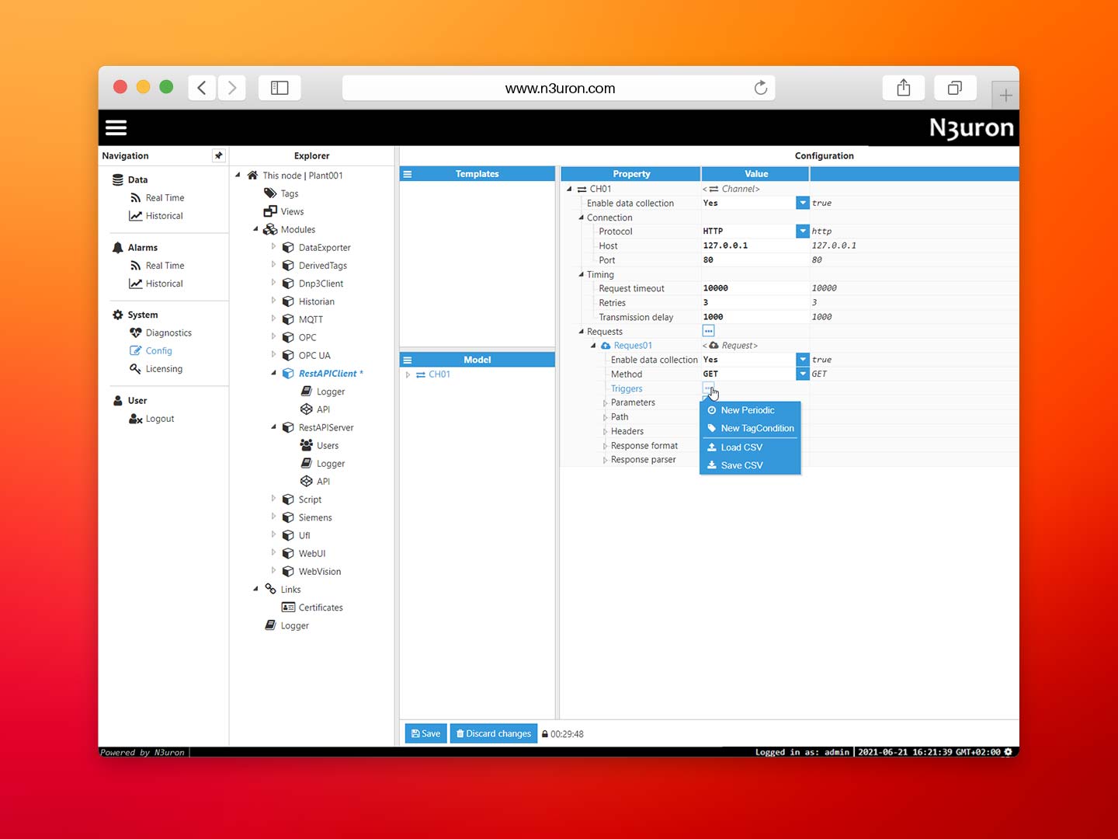Image resolution: width=1118 pixels, height=839 pixels.
Task: Select the OPC UA module
Action: (x=314, y=356)
